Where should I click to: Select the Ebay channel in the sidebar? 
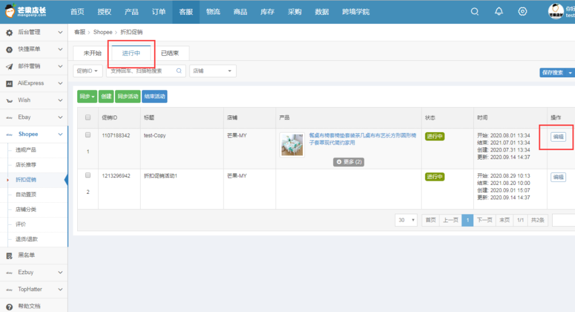[x=32, y=117]
